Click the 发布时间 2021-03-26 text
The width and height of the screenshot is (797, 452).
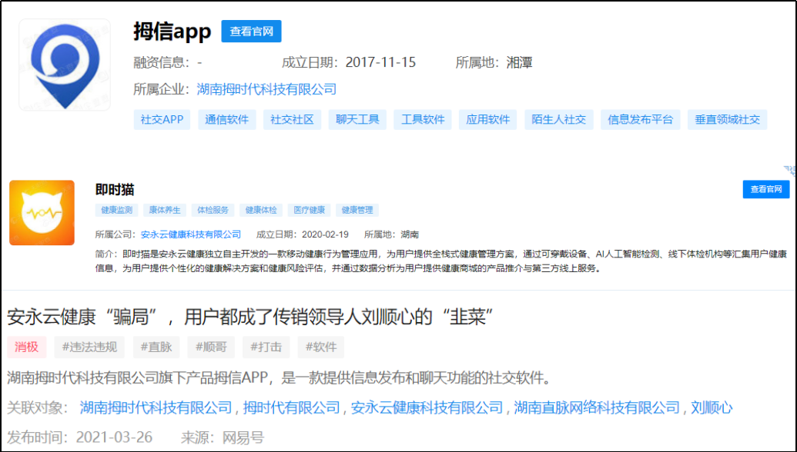80,437
